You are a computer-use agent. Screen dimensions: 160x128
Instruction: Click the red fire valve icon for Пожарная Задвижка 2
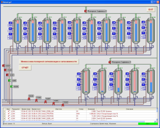click(85, 11)
